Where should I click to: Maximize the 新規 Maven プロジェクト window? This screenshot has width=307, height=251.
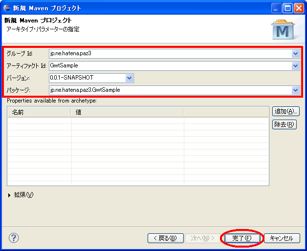287,8
